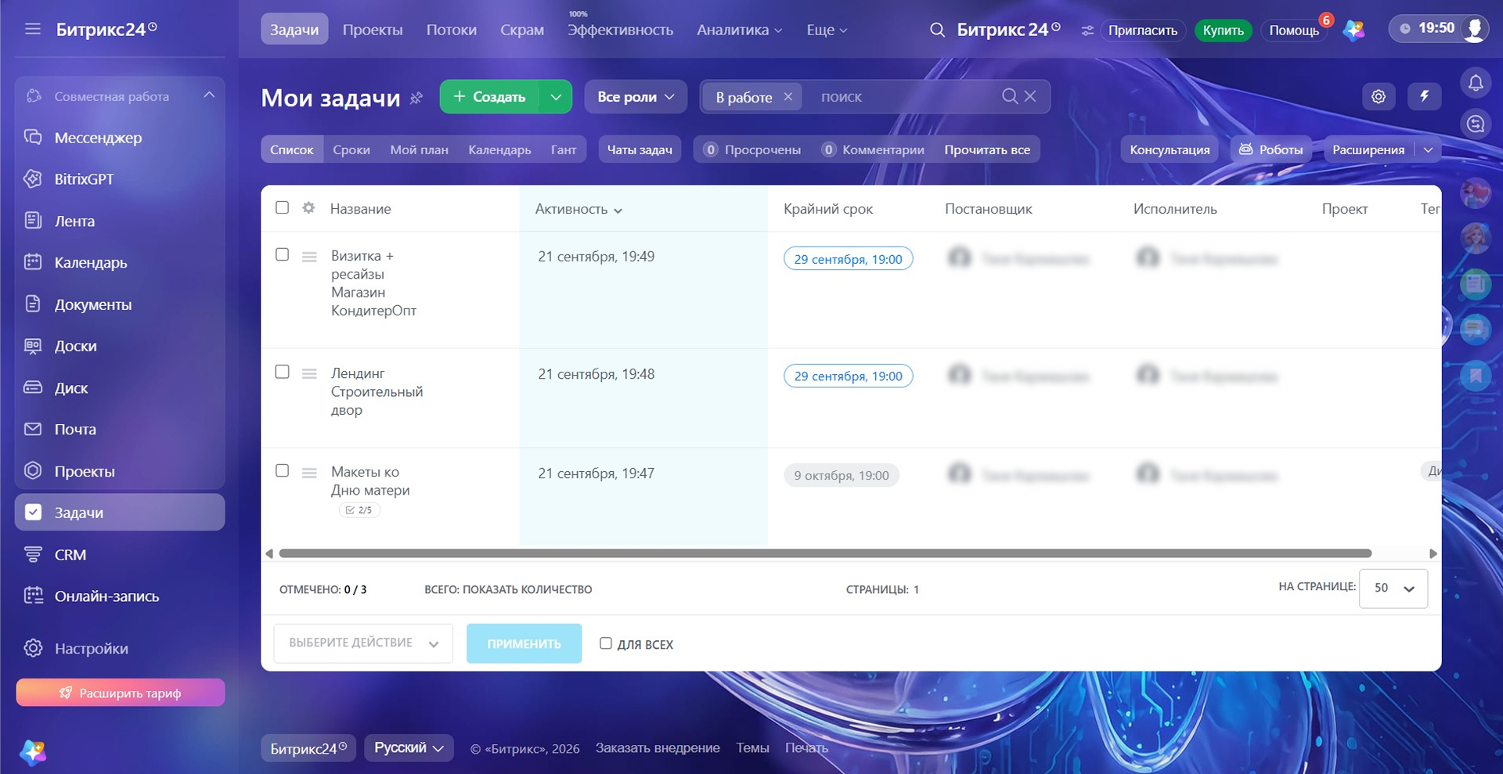The image size is (1503, 774).
Task: Select all tasks with the header checkbox
Action: (x=283, y=207)
